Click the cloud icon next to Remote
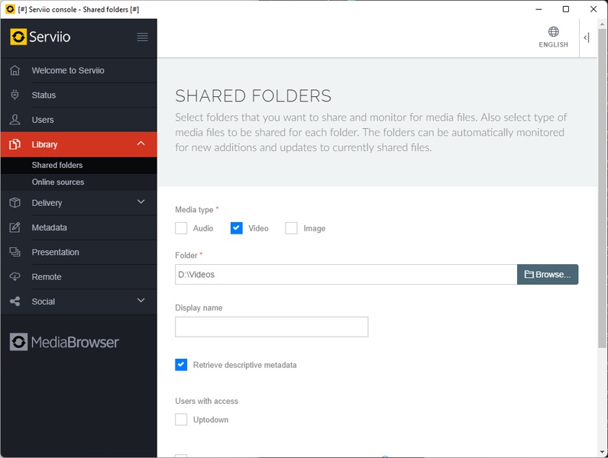Viewport: 608px width, 458px height. tap(15, 276)
